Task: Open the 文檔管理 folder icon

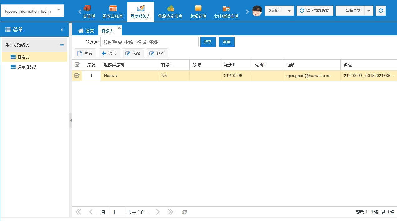Action: 198,8
